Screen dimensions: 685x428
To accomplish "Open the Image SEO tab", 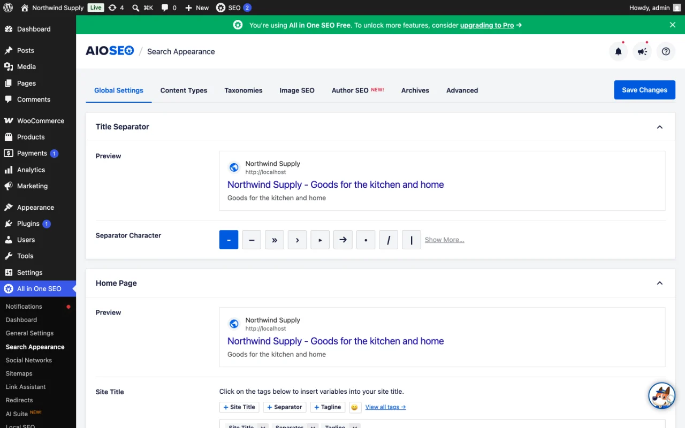I will coord(297,90).
